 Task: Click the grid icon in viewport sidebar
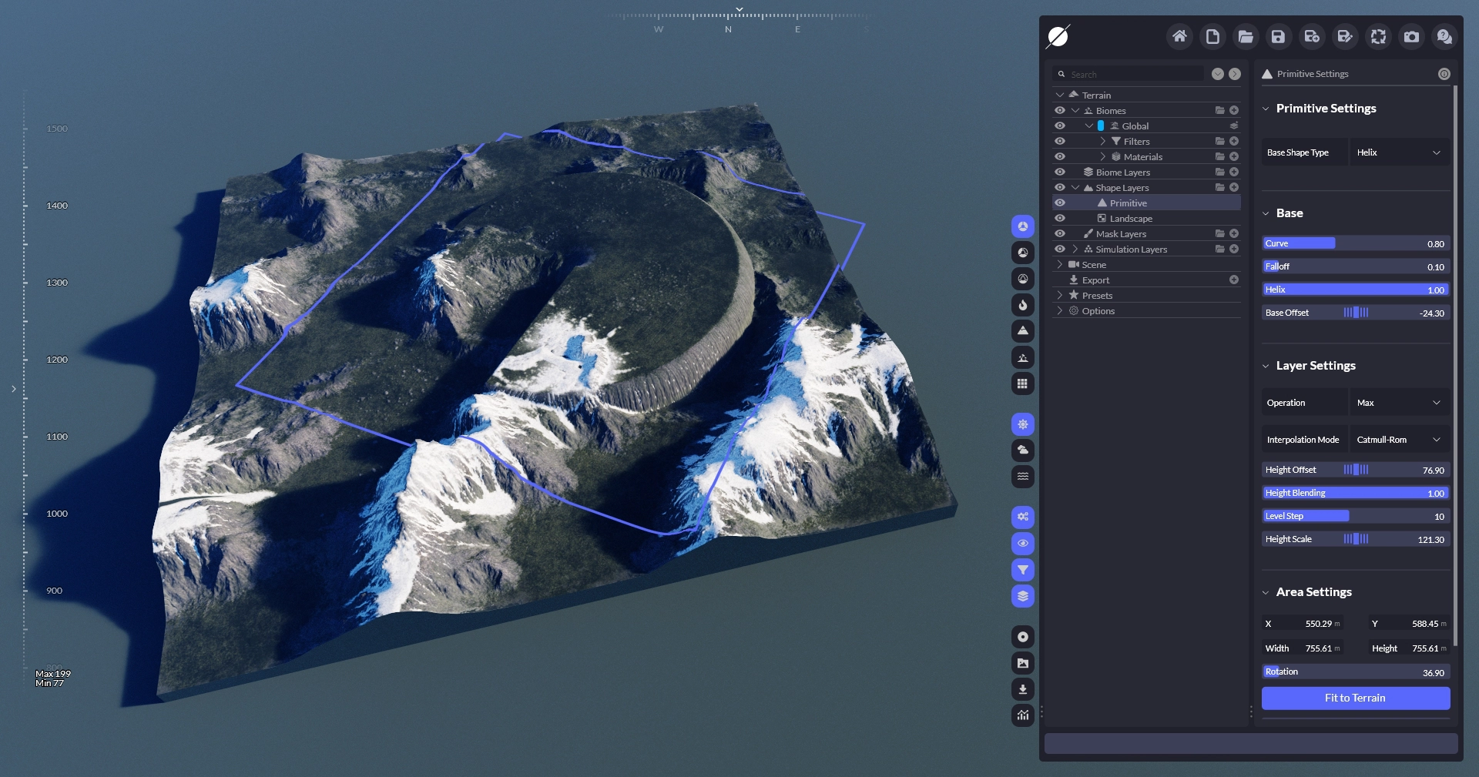(x=1023, y=383)
